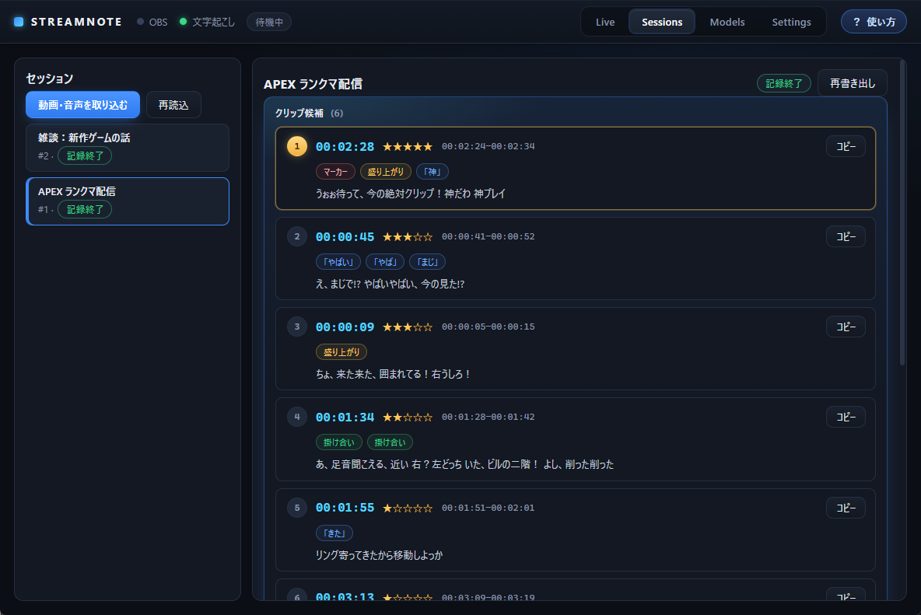Viewport: 921px width, 615px height.
Task: Click the 「神」 keyword tag
Action: pos(432,172)
